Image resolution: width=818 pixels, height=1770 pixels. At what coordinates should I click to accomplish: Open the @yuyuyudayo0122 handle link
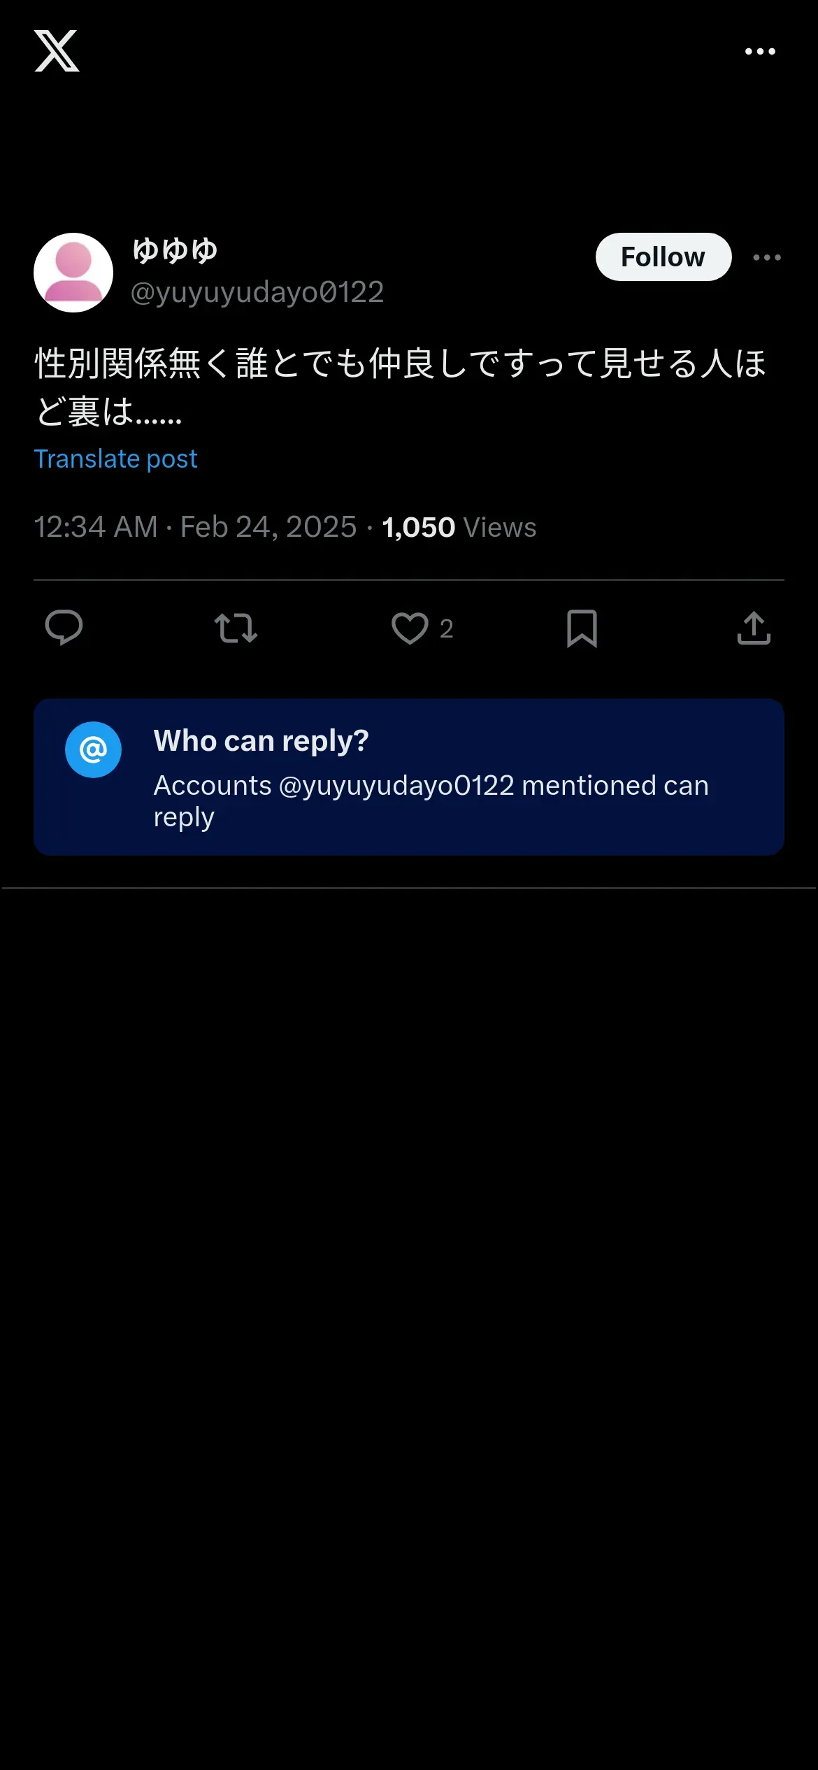pos(257,292)
